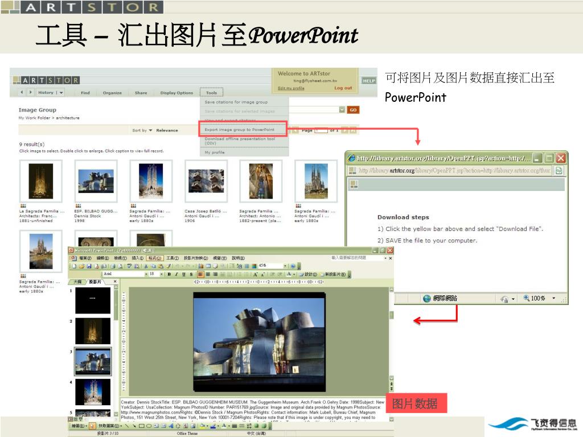Viewport: 583px width, 437px height.
Task: Open PowerPoint 格式 (Format) menu
Action: point(155,258)
